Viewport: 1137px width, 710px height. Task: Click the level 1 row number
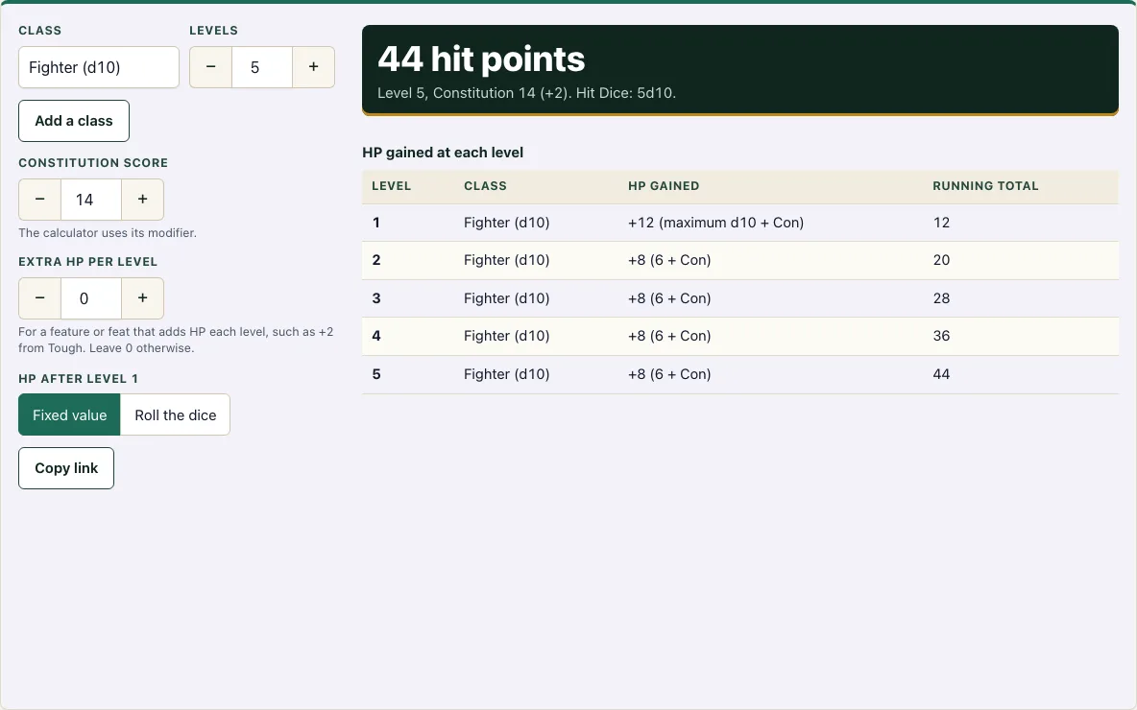[x=376, y=223]
